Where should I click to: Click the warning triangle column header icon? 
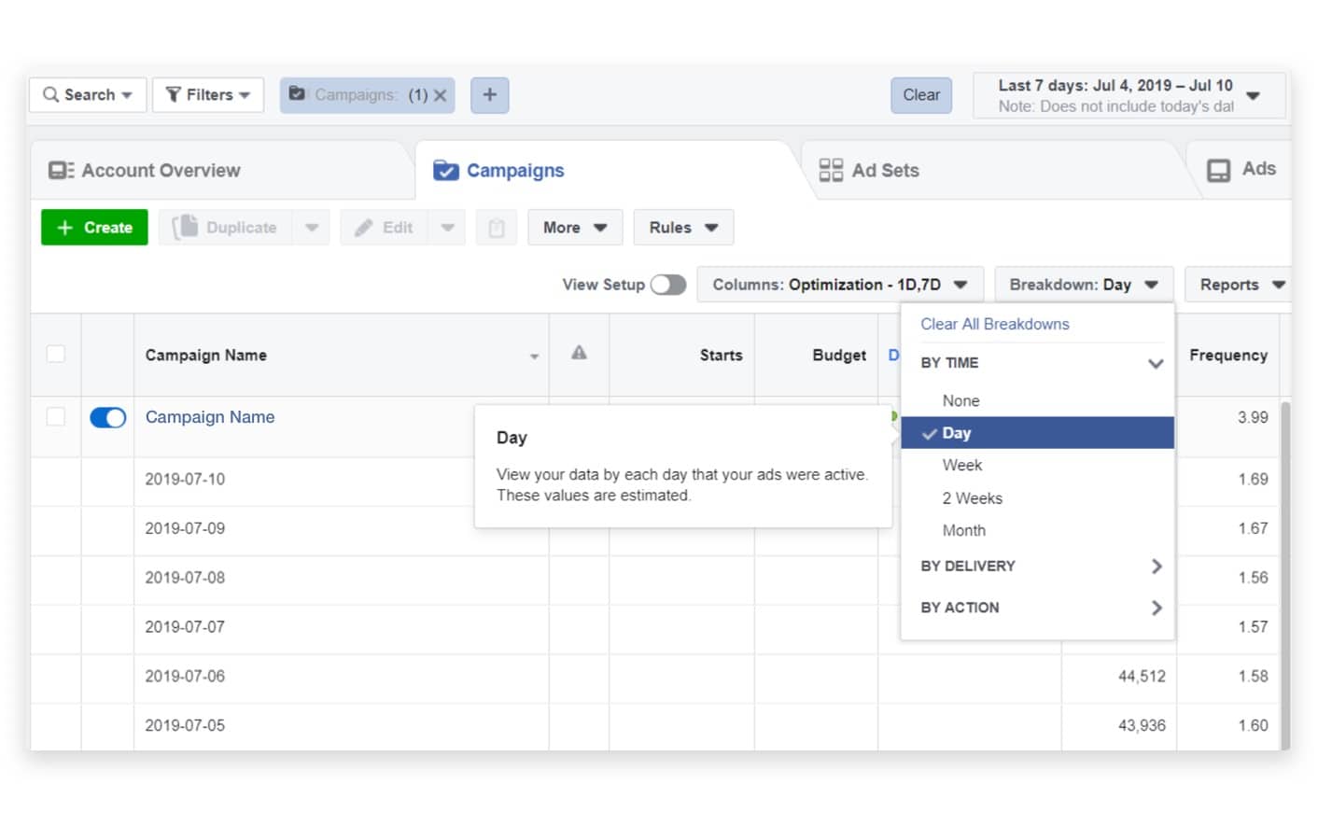[578, 355]
